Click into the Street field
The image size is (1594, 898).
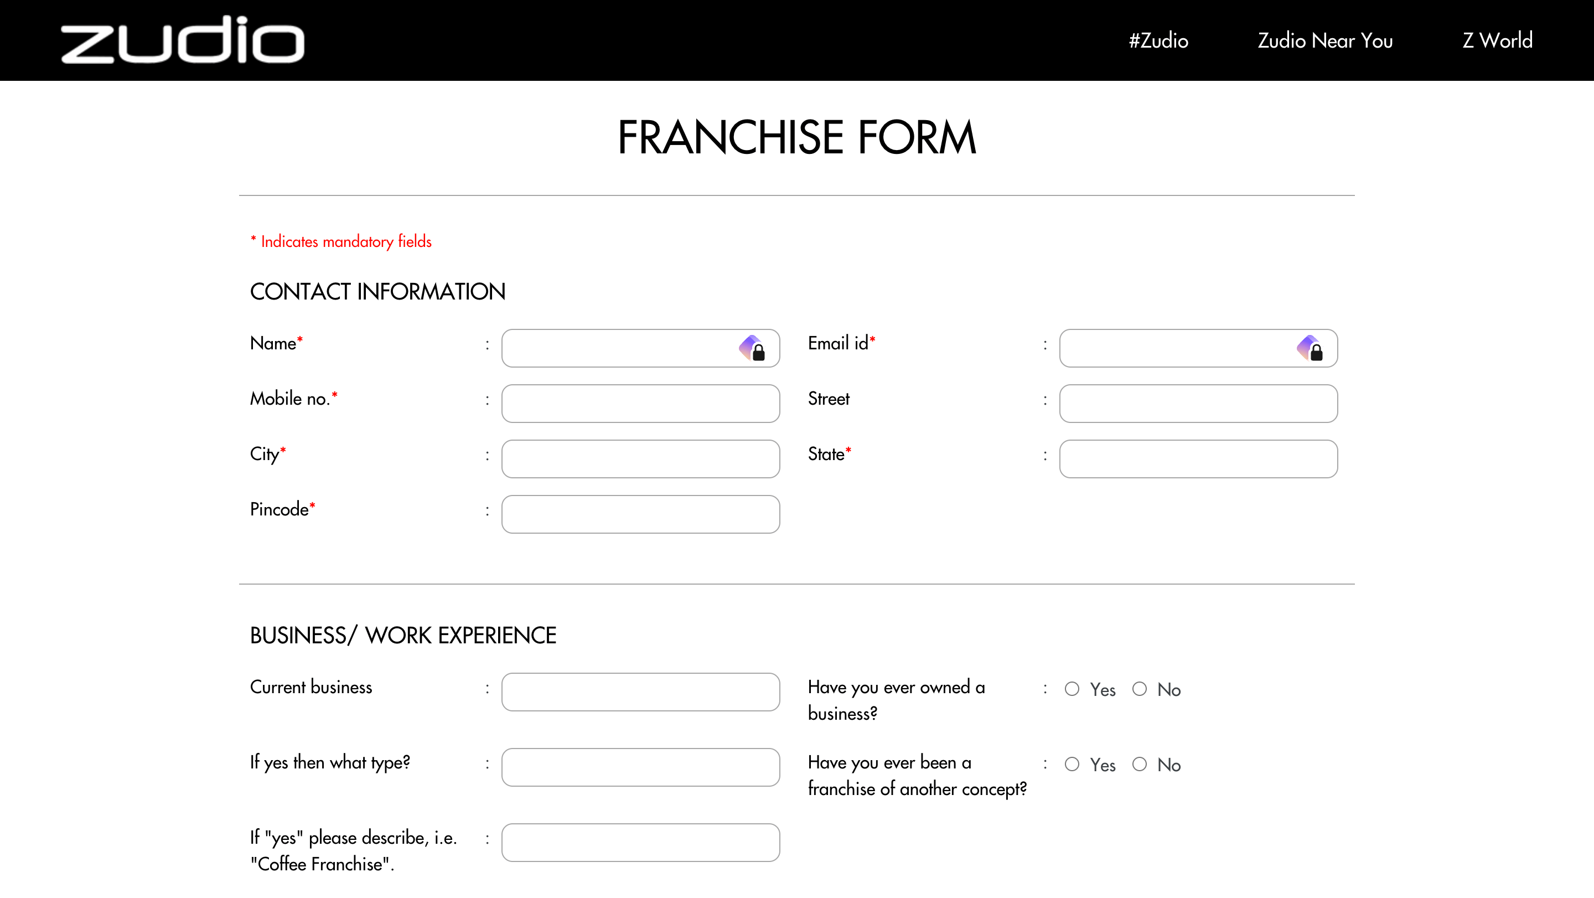(x=1199, y=404)
